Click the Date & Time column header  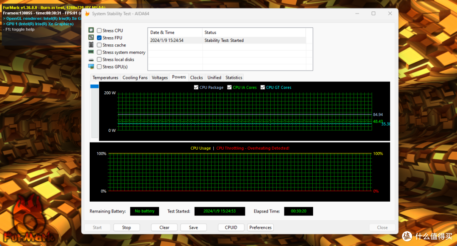click(x=175, y=32)
